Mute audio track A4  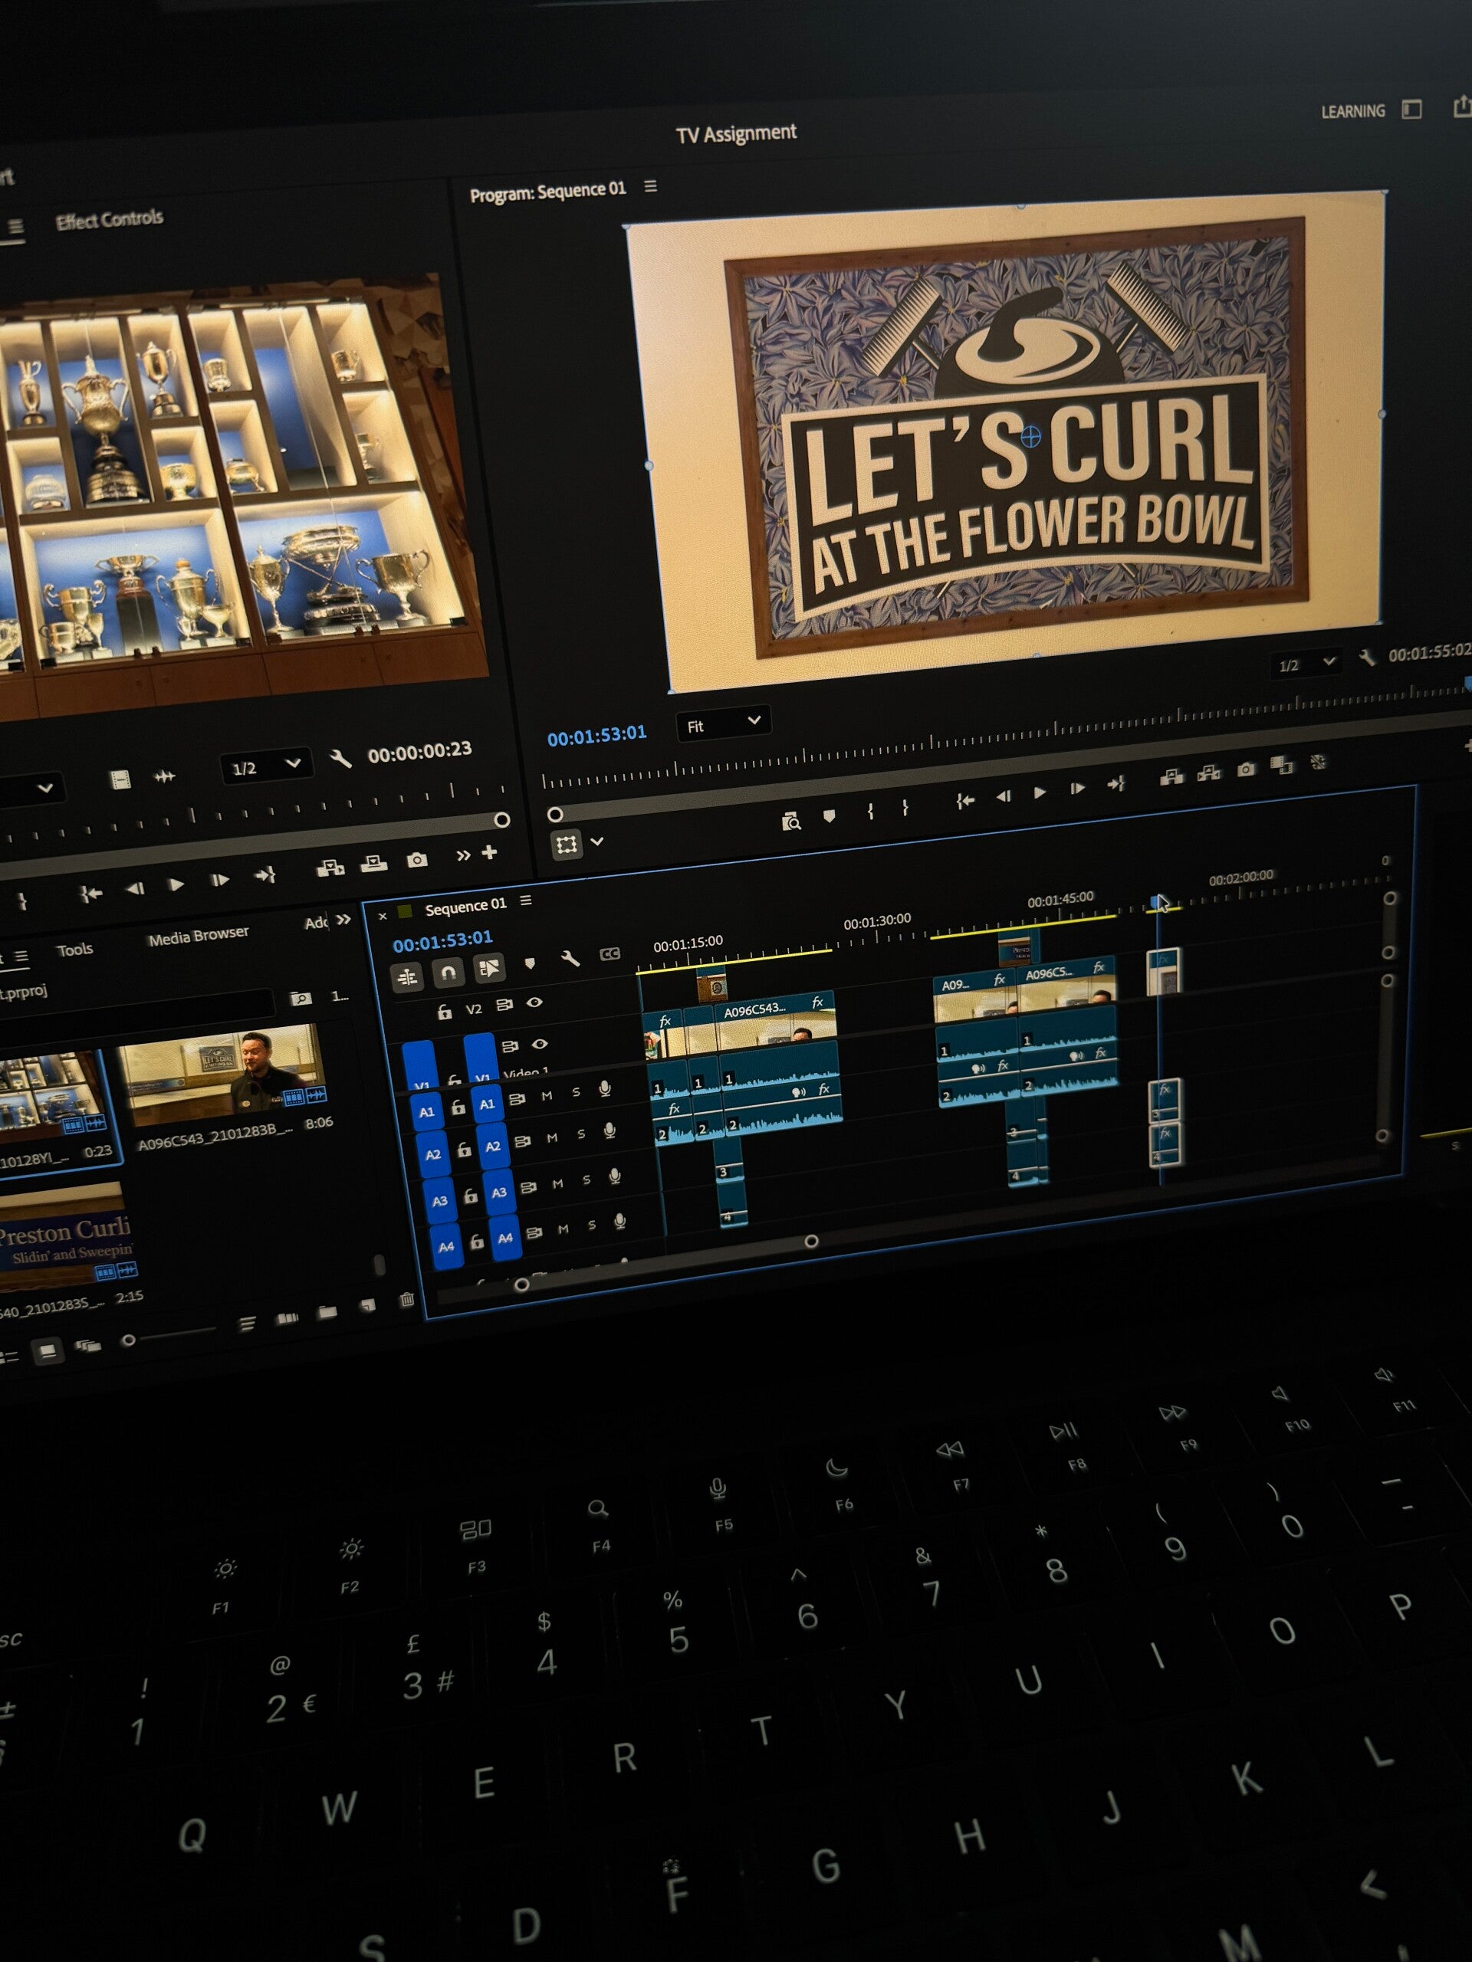(x=563, y=1229)
